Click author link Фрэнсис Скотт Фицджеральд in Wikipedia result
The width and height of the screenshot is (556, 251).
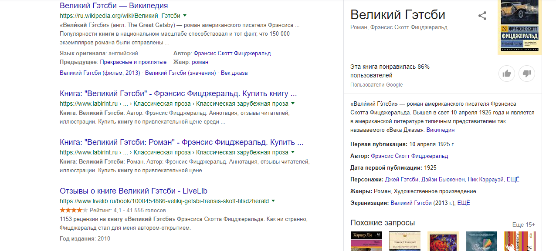(x=232, y=53)
